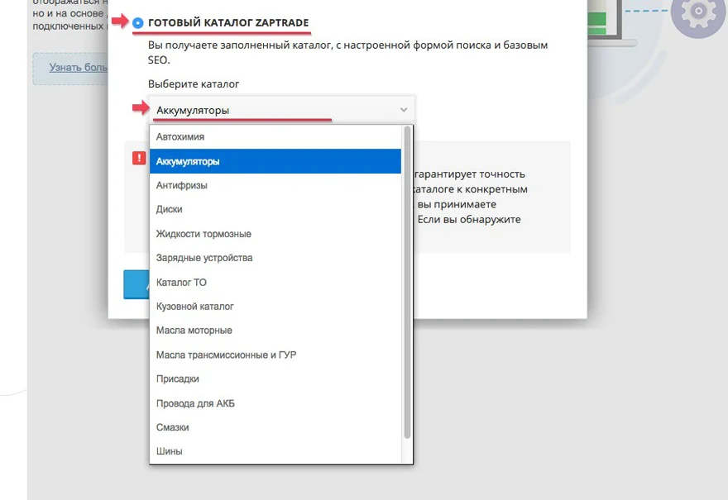Click the chevron arrow on the Аккумуляторы combo box
728x500 pixels.
pyautogui.click(x=403, y=108)
